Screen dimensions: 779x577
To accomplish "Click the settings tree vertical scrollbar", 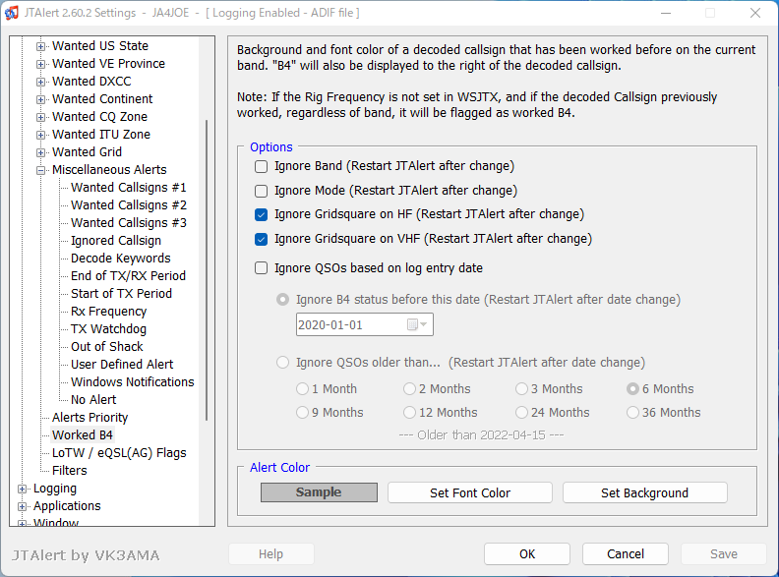I will point(207,270).
